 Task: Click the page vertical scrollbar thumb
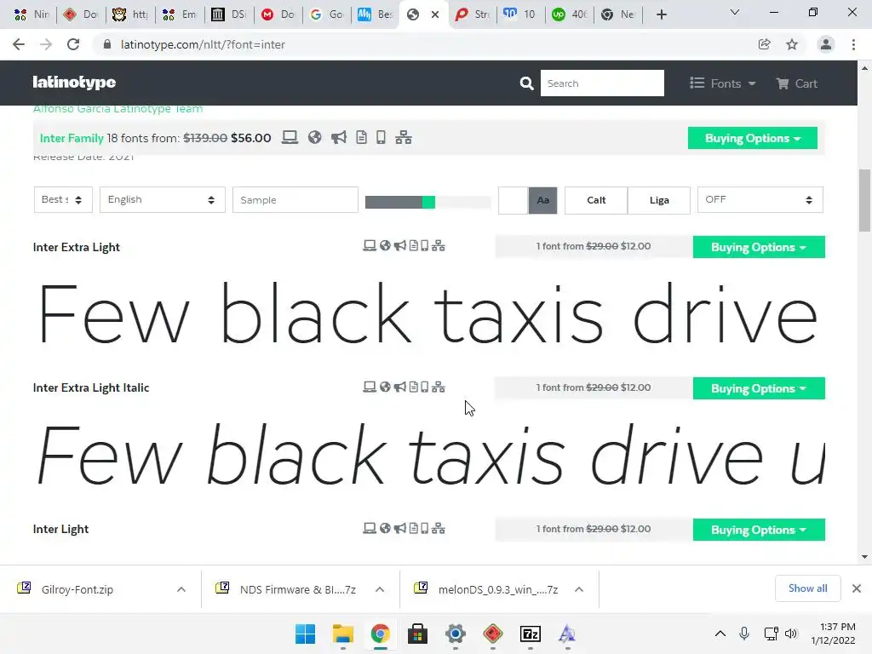864,200
